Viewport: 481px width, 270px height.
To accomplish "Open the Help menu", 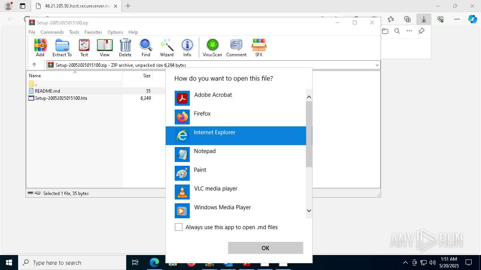I will click(133, 32).
